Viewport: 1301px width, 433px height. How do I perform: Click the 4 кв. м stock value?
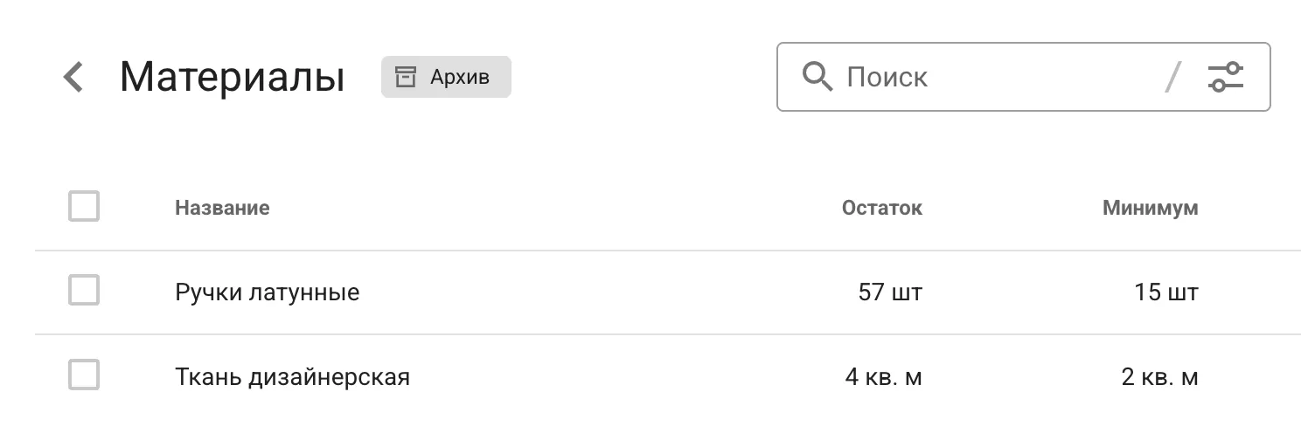(883, 377)
